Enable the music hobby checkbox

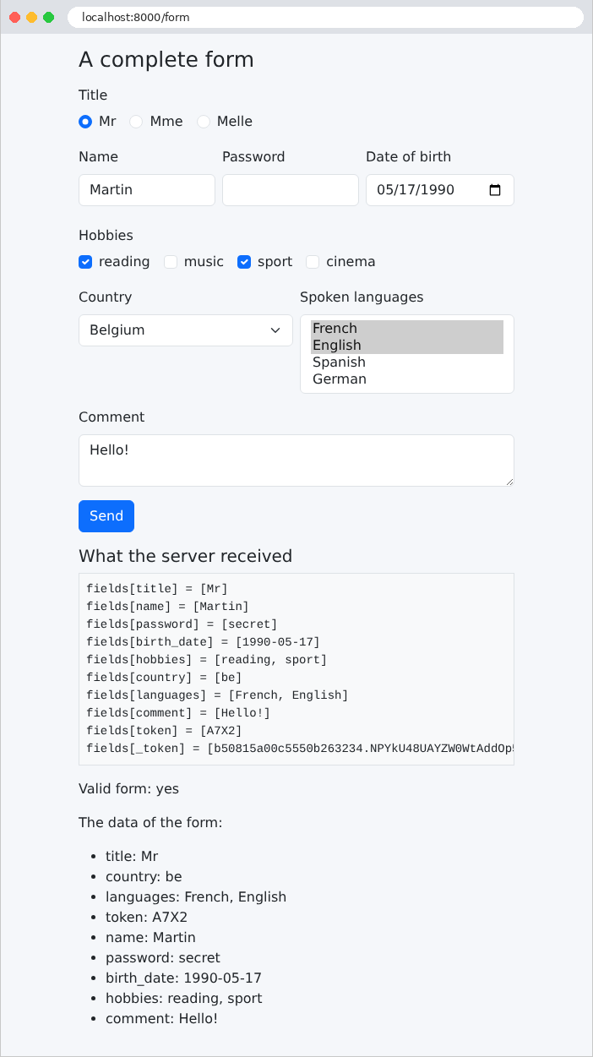[171, 262]
